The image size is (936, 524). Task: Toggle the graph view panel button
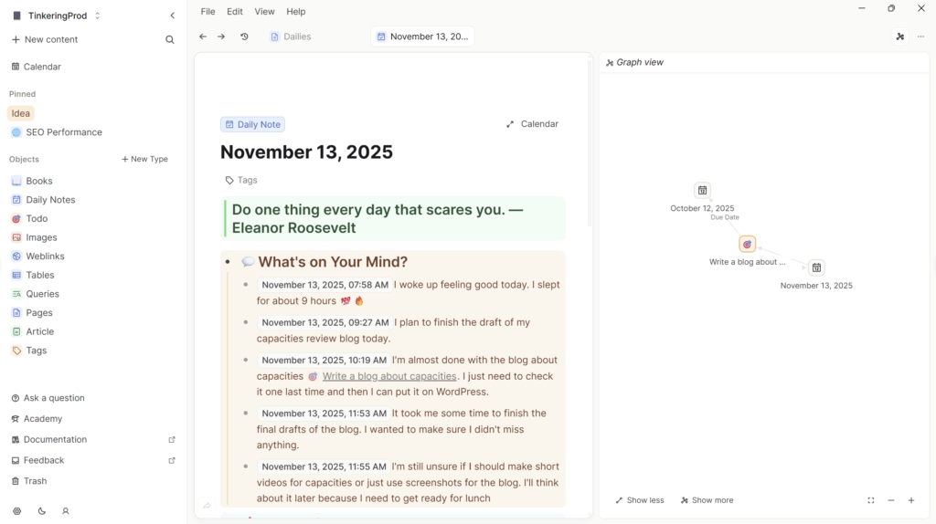899,37
